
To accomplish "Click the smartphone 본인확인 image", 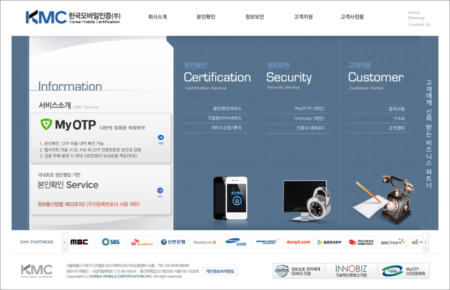I will (230, 198).
